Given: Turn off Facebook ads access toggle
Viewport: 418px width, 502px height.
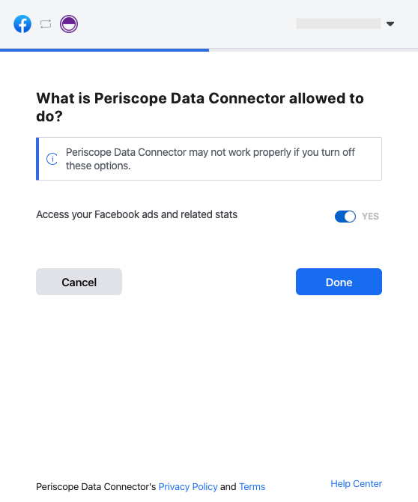Looking at the screenshot, I should pos(345,217).
